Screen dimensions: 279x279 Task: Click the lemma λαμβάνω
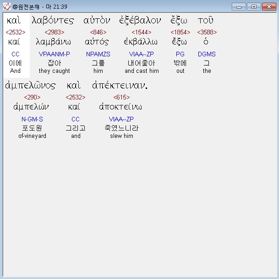[54, 42]
